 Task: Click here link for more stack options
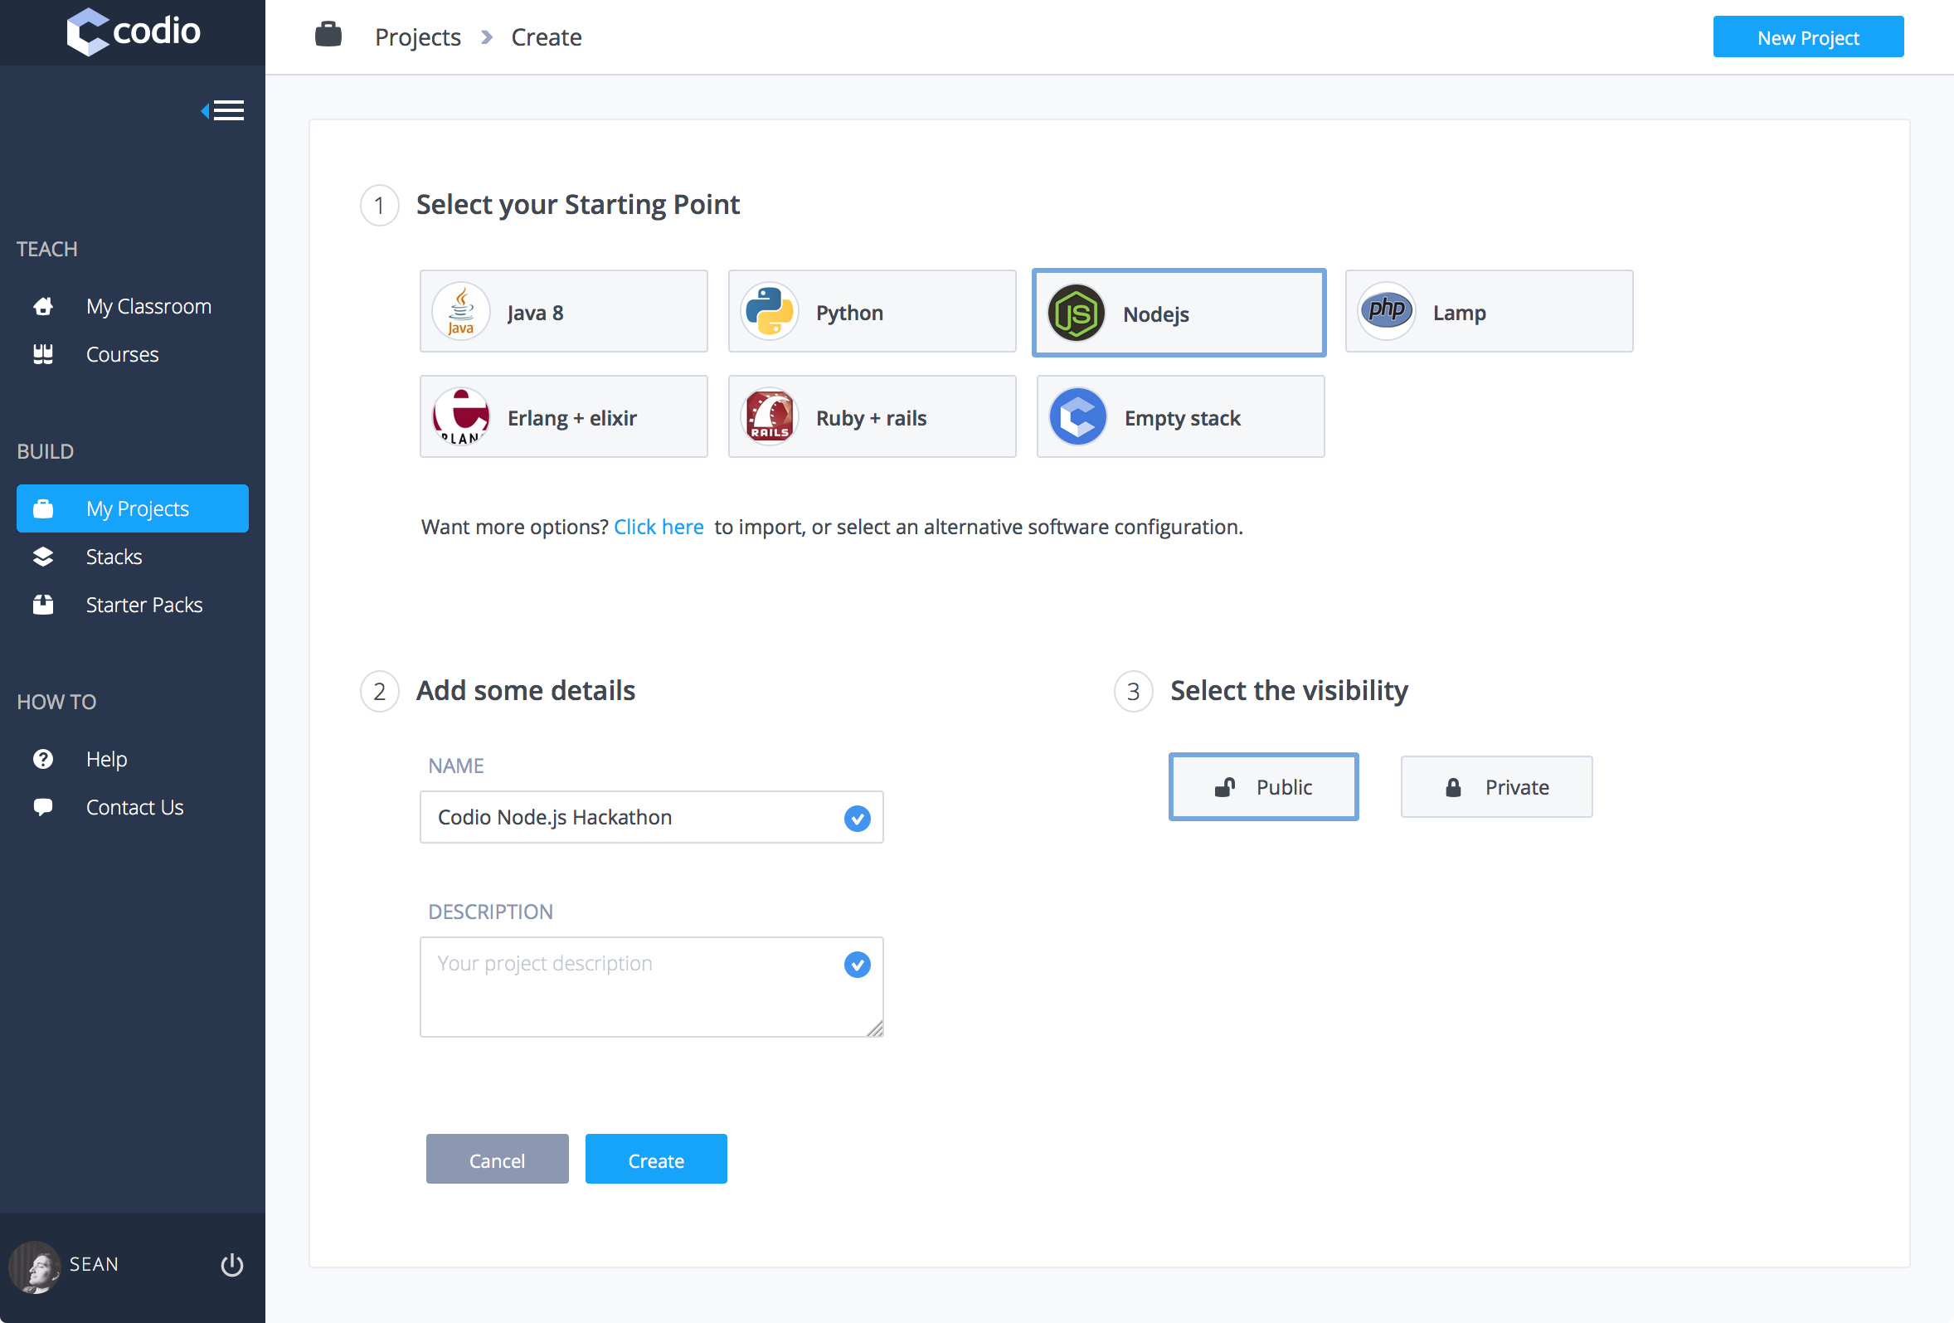click(659, 526)
